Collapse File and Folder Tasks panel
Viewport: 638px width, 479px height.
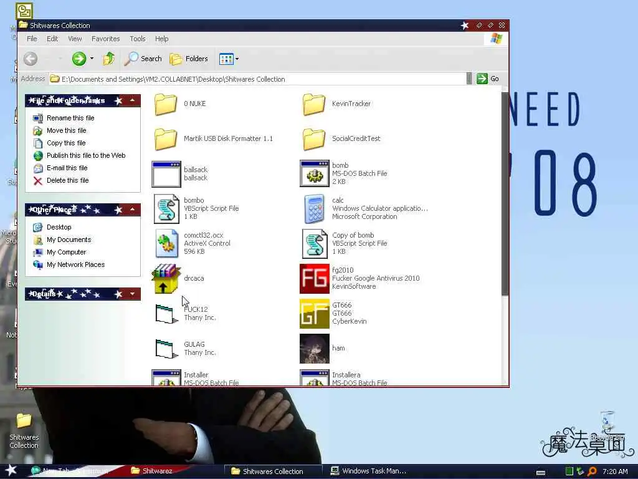pos(132,100)
